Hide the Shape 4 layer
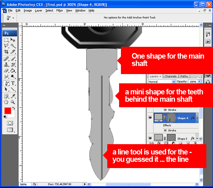 tap(150, 118)
